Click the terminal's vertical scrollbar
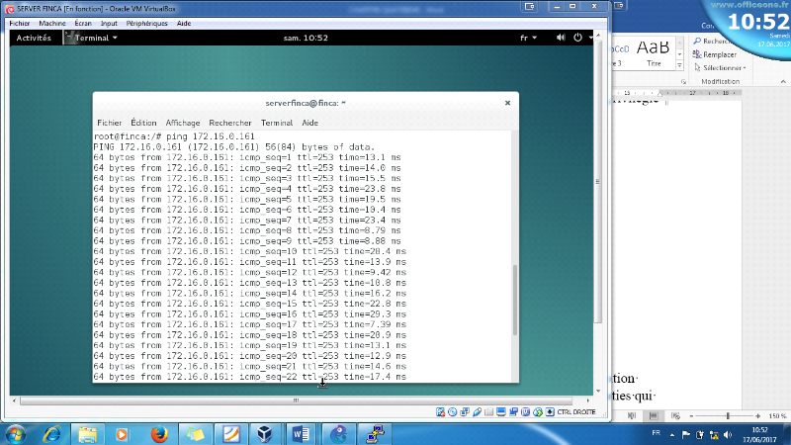 pyautogui.click(x=513, y=316)
